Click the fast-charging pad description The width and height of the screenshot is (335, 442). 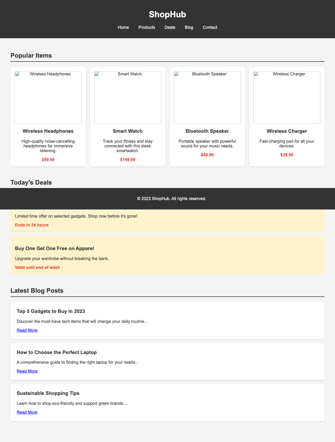click(287, 143)
